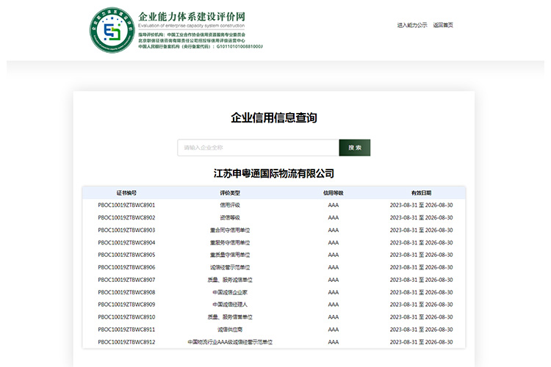Image resolution: width=551 pixels, height=367 pixels.
Task: Click the validity date in row PBOC10019ZTBWC8911
Action: point(421,330)
